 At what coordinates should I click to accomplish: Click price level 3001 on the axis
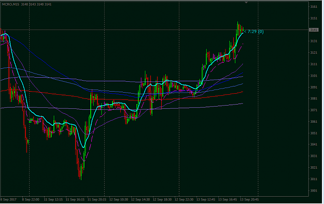314,191
